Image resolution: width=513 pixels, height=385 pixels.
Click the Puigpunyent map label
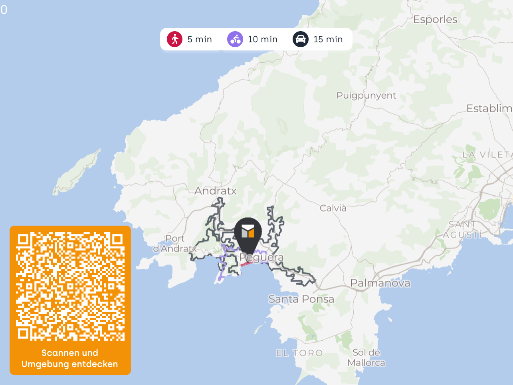(x=366, y=95)
